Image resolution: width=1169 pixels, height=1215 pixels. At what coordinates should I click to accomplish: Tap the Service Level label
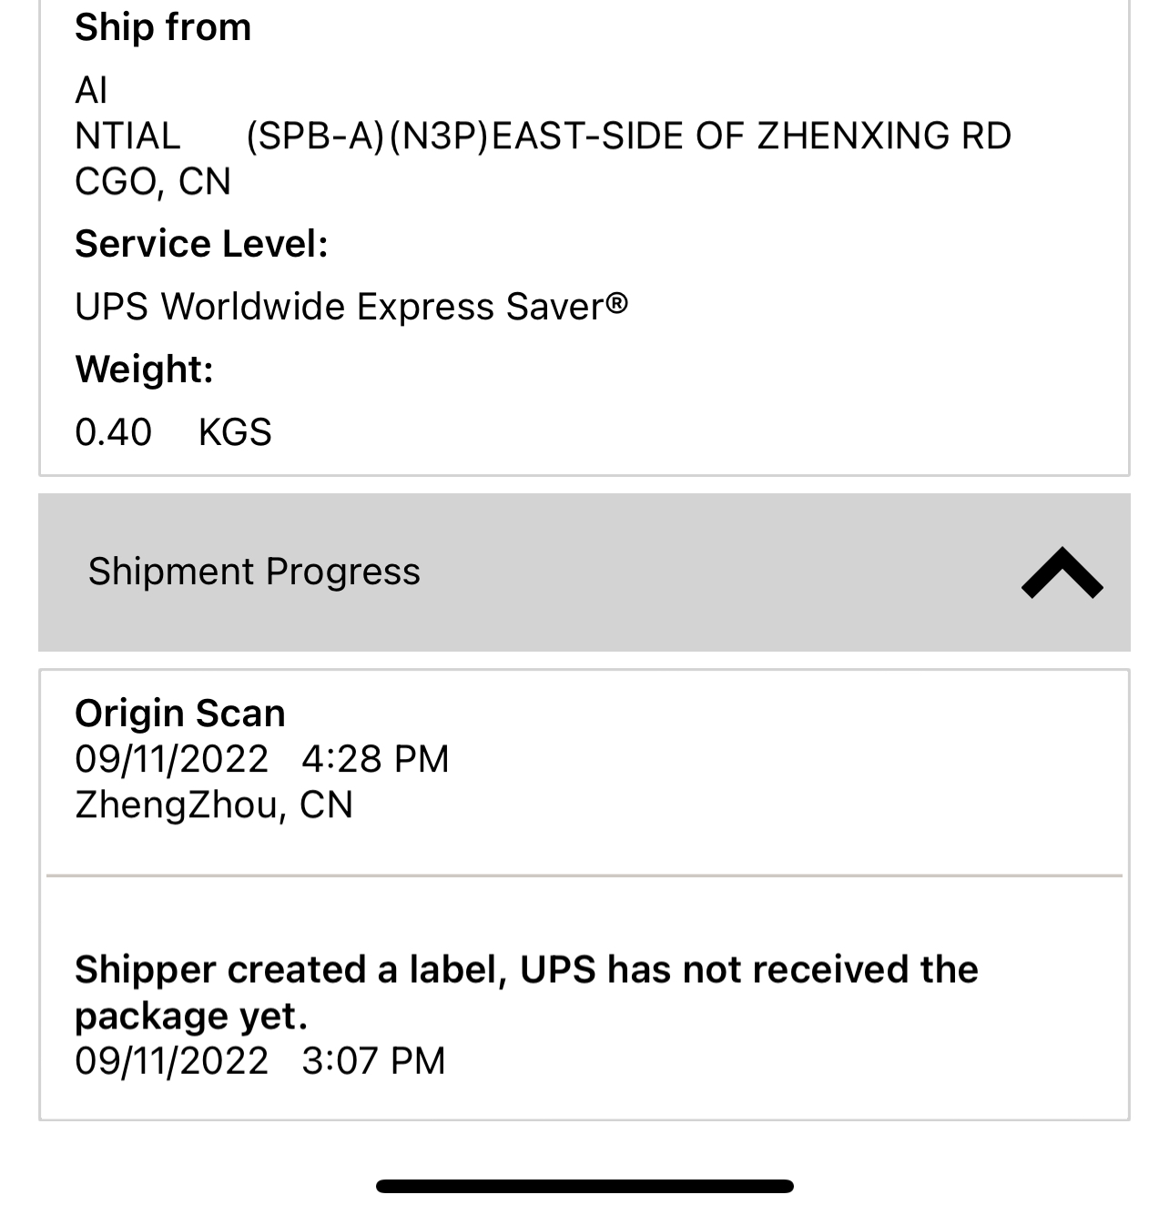coord(201,244)
